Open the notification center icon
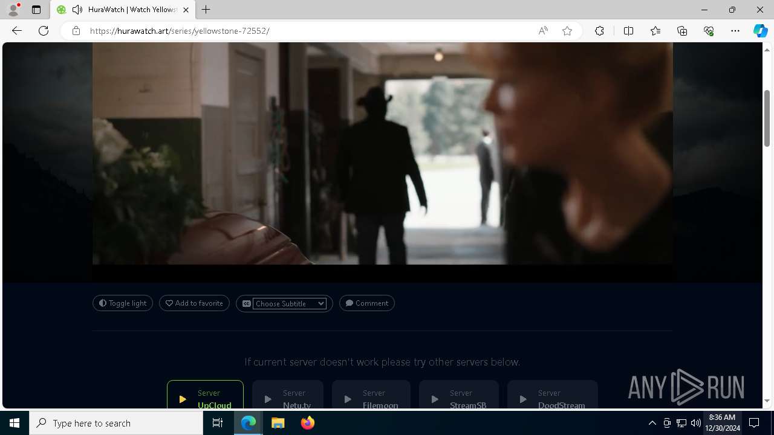 pyautogui.click(x=755, y=423)
